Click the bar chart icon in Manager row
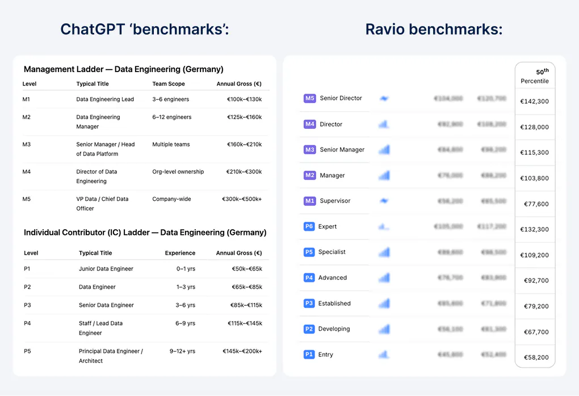 pyautogui.click(x=384, y=175)
